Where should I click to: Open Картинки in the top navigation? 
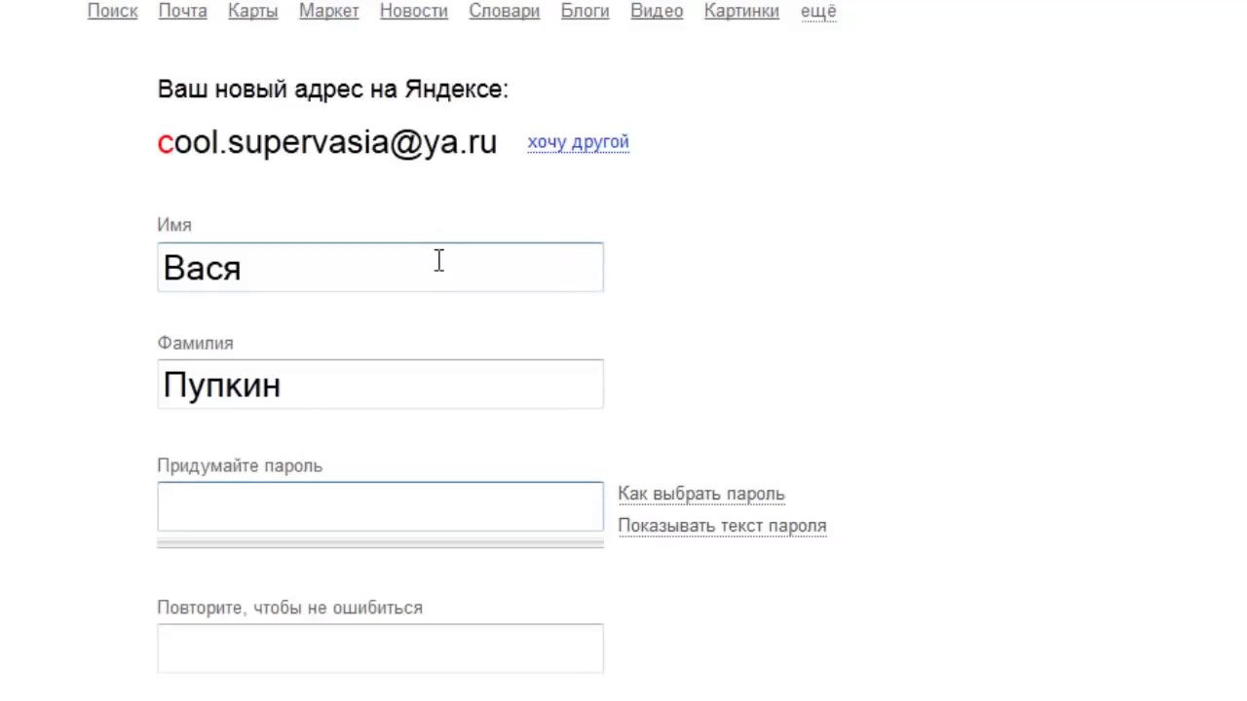741,11
